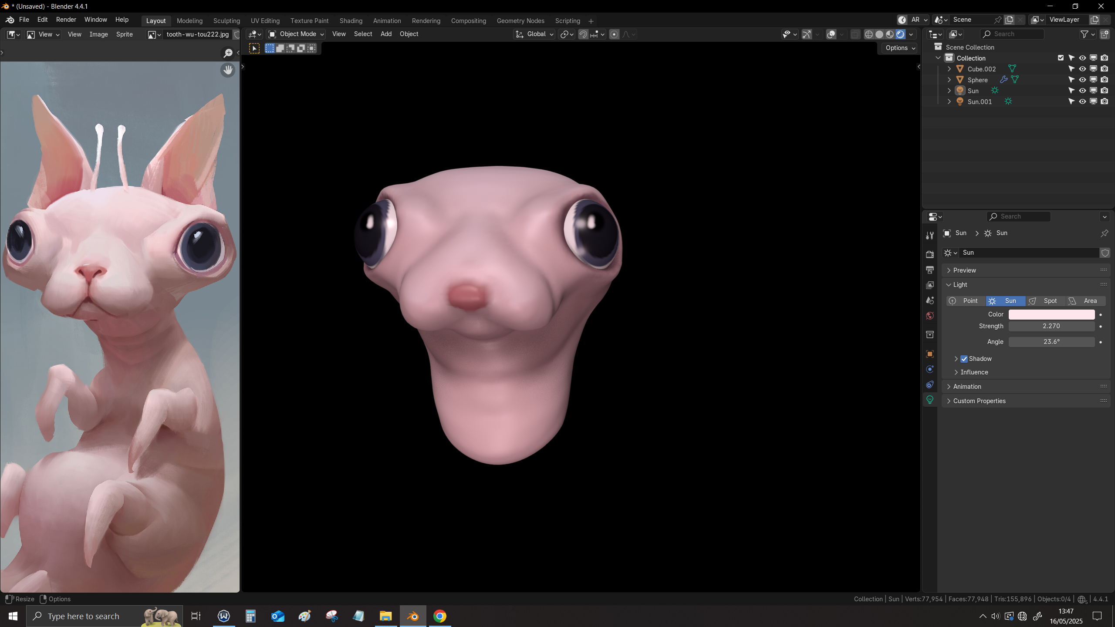Image resolution: width=1115 pixels, height=627 pixels.
Task: Hide Cube.002 in viewport via eye icon
Action: click(1082, 69)
